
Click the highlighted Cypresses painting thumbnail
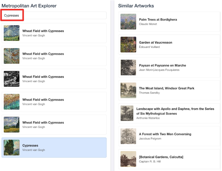12,148
